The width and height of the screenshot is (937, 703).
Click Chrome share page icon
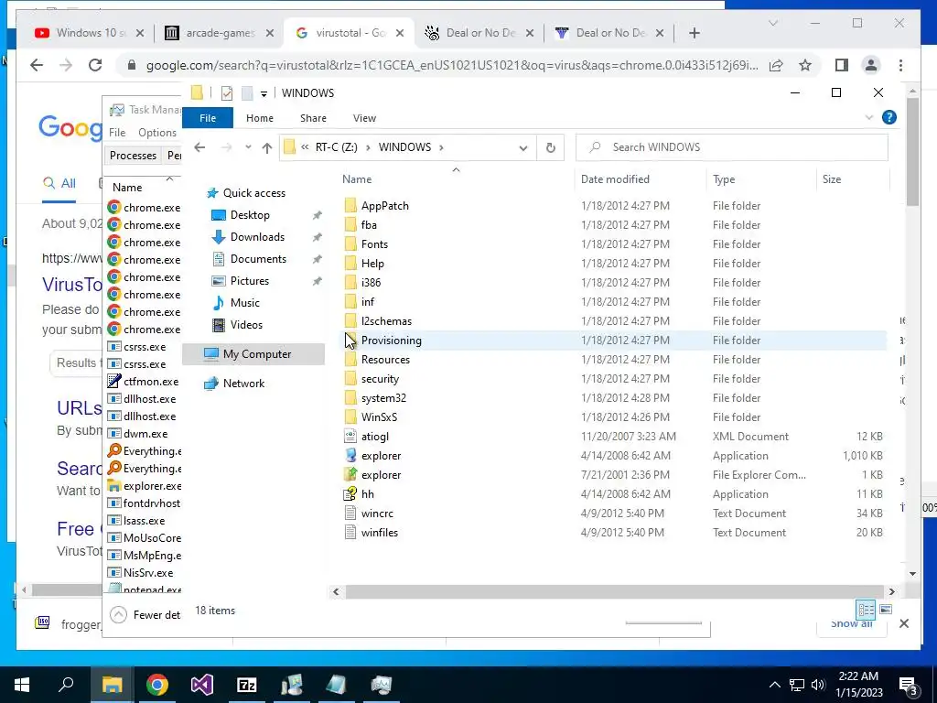click(x=776, y=65)
